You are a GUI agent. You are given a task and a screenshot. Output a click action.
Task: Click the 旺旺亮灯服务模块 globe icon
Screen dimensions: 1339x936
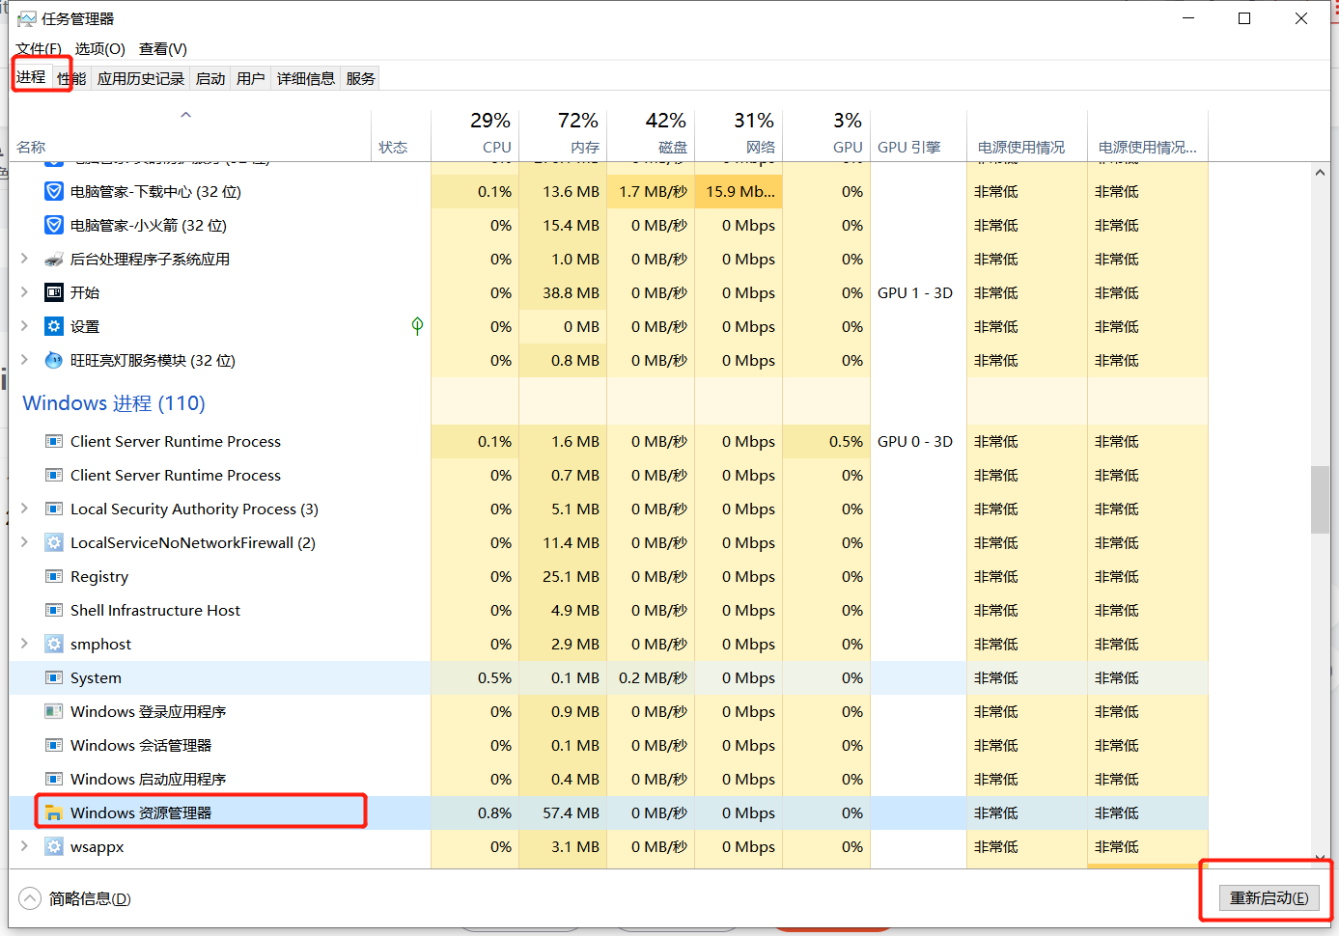click(x=53, y=360)
